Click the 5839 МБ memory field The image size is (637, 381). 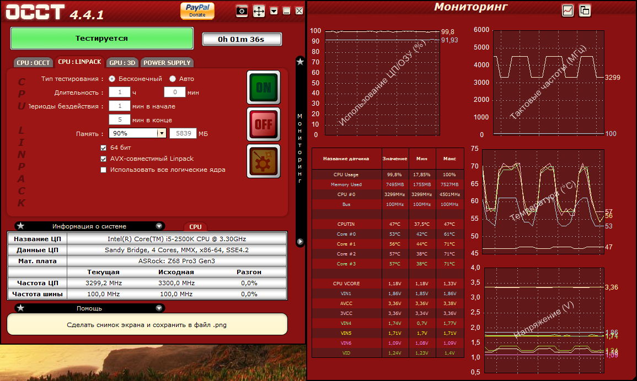[x=183, y=133]
